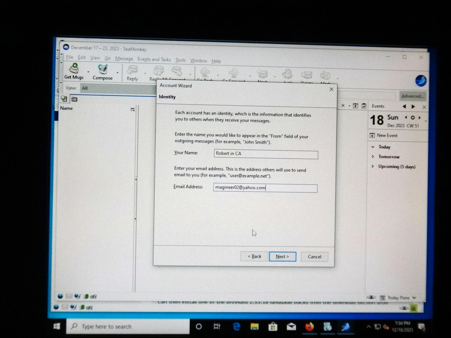Open the Help menu
Screen dimensions: 451x338
tap(216, 61)
